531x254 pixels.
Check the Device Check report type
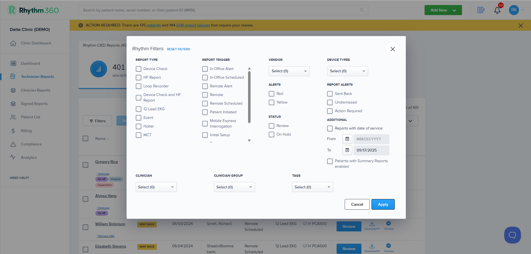pyautogui.click(x=139, y=69)
